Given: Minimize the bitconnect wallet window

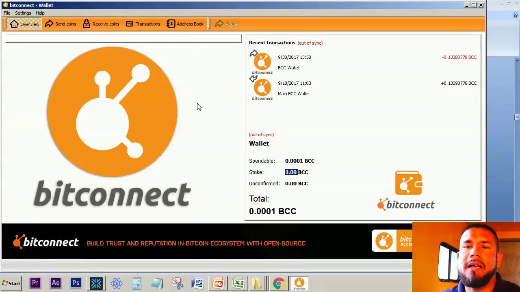Looking at the screenshot, I should (467, 5).
